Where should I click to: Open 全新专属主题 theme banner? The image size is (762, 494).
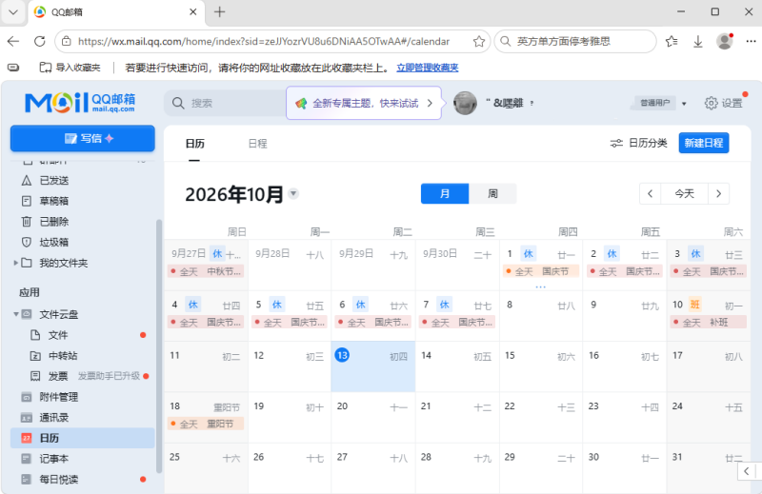pyautogui.click(x=364, y=103)
